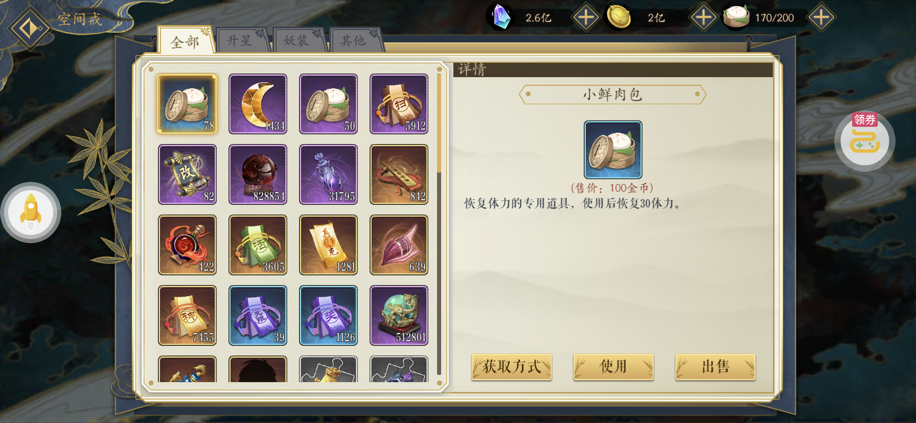Add more gold coins with plus button
Viewport: 916px width, 423px height.
[703, 17]
